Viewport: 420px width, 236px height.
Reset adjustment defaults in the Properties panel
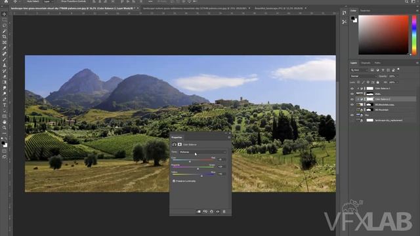[211, 211]
